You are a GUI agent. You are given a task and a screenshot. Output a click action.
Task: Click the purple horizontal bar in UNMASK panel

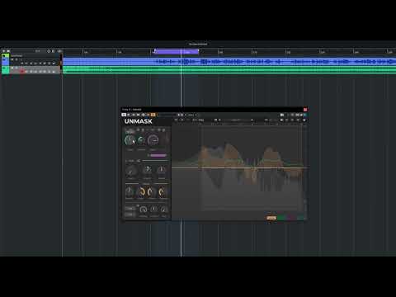(158, 155)
